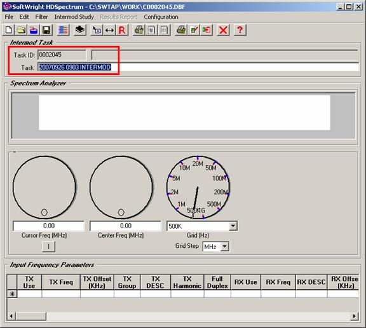Click the 100M mark on grid dial
Viewport: 366px width, 328px height.
pyautogui.click(x=219, y=179)
